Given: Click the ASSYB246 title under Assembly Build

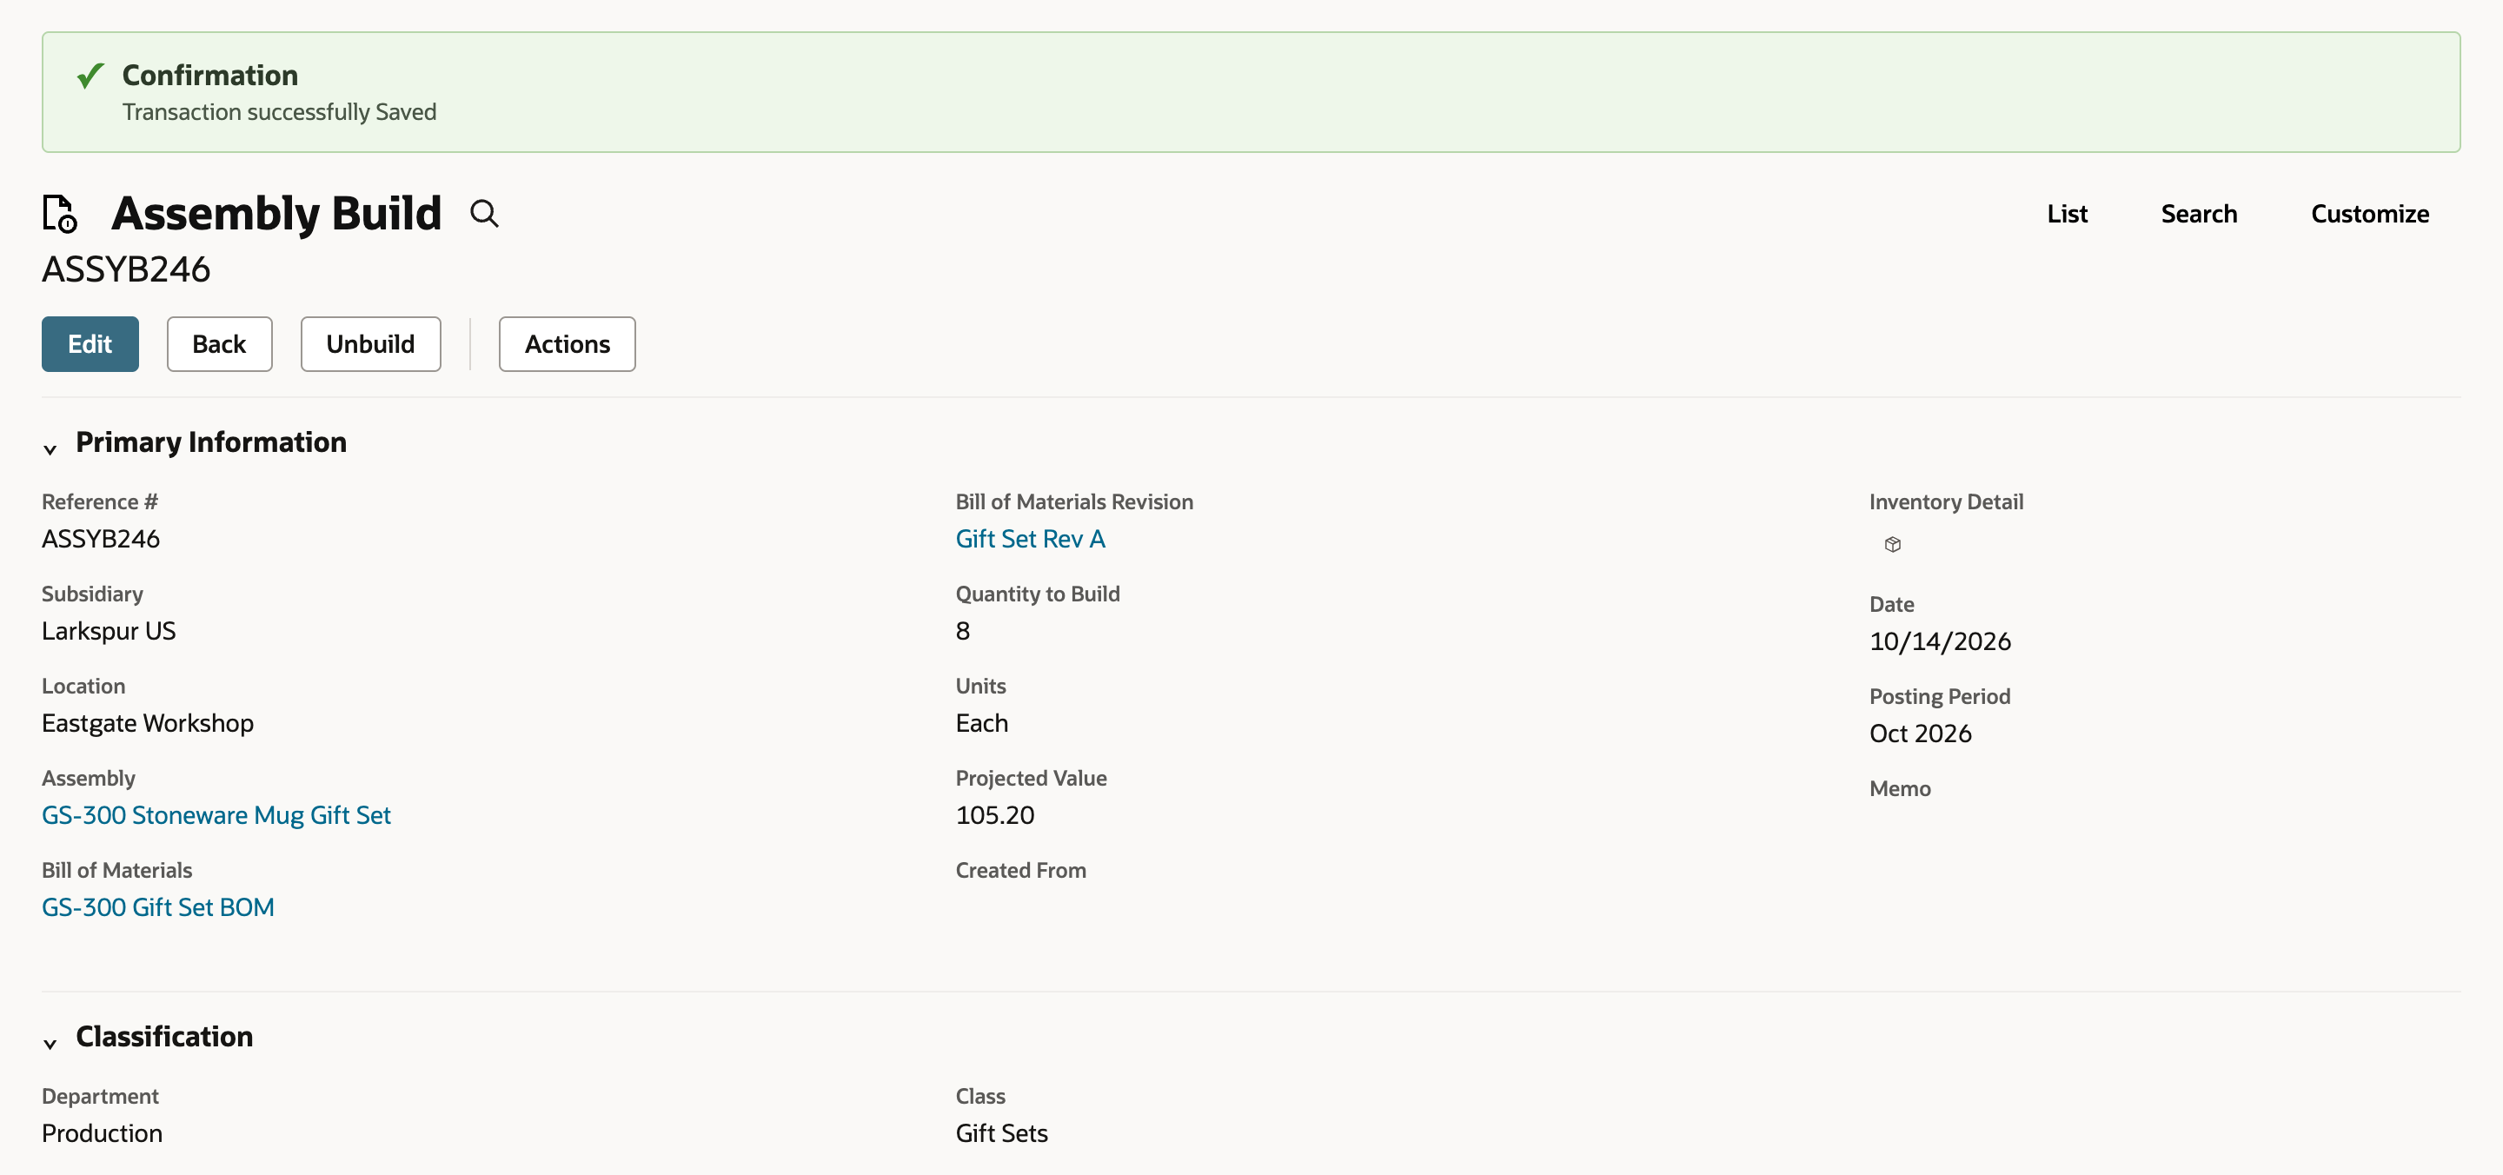Looking at the screenshot, I should click(x=126, y=269).
